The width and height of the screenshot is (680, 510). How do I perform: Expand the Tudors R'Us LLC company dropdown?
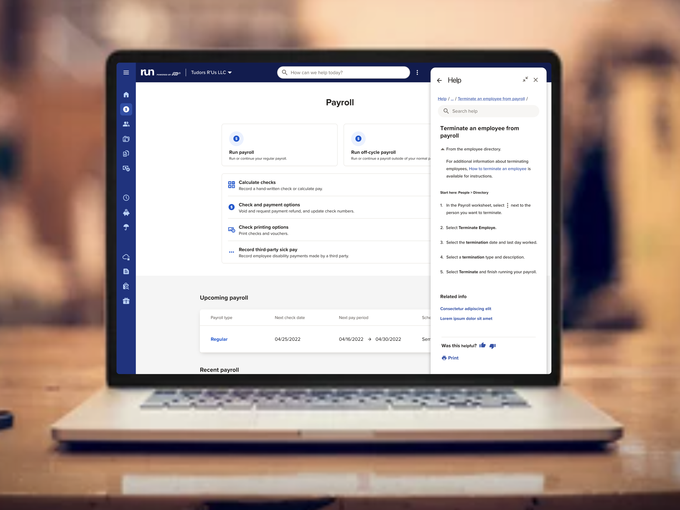tap(211, 73)
